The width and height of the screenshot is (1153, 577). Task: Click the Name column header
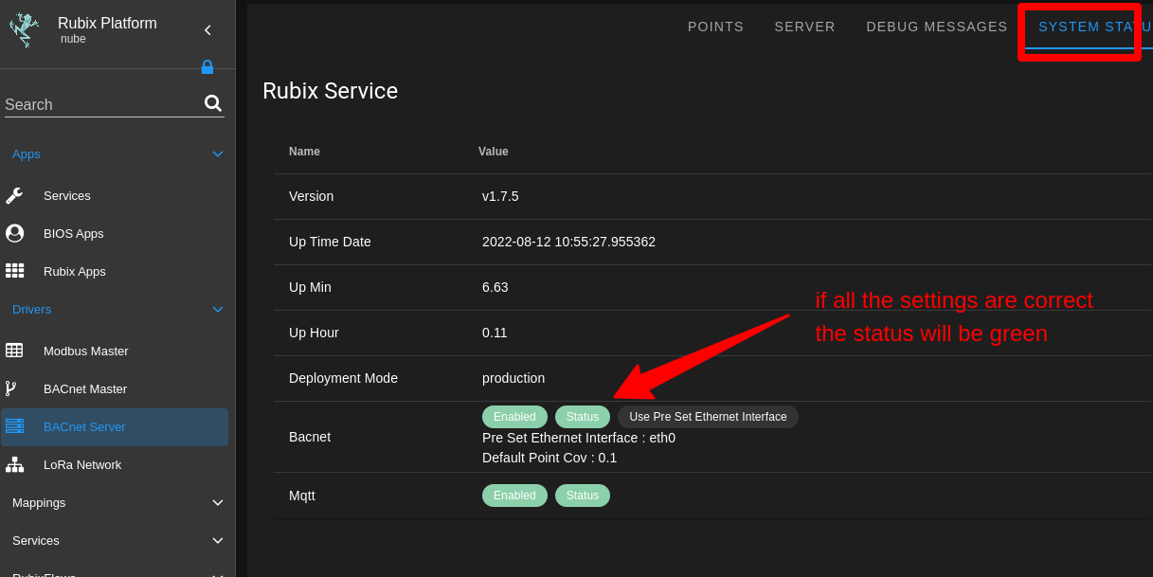(304, 152)
